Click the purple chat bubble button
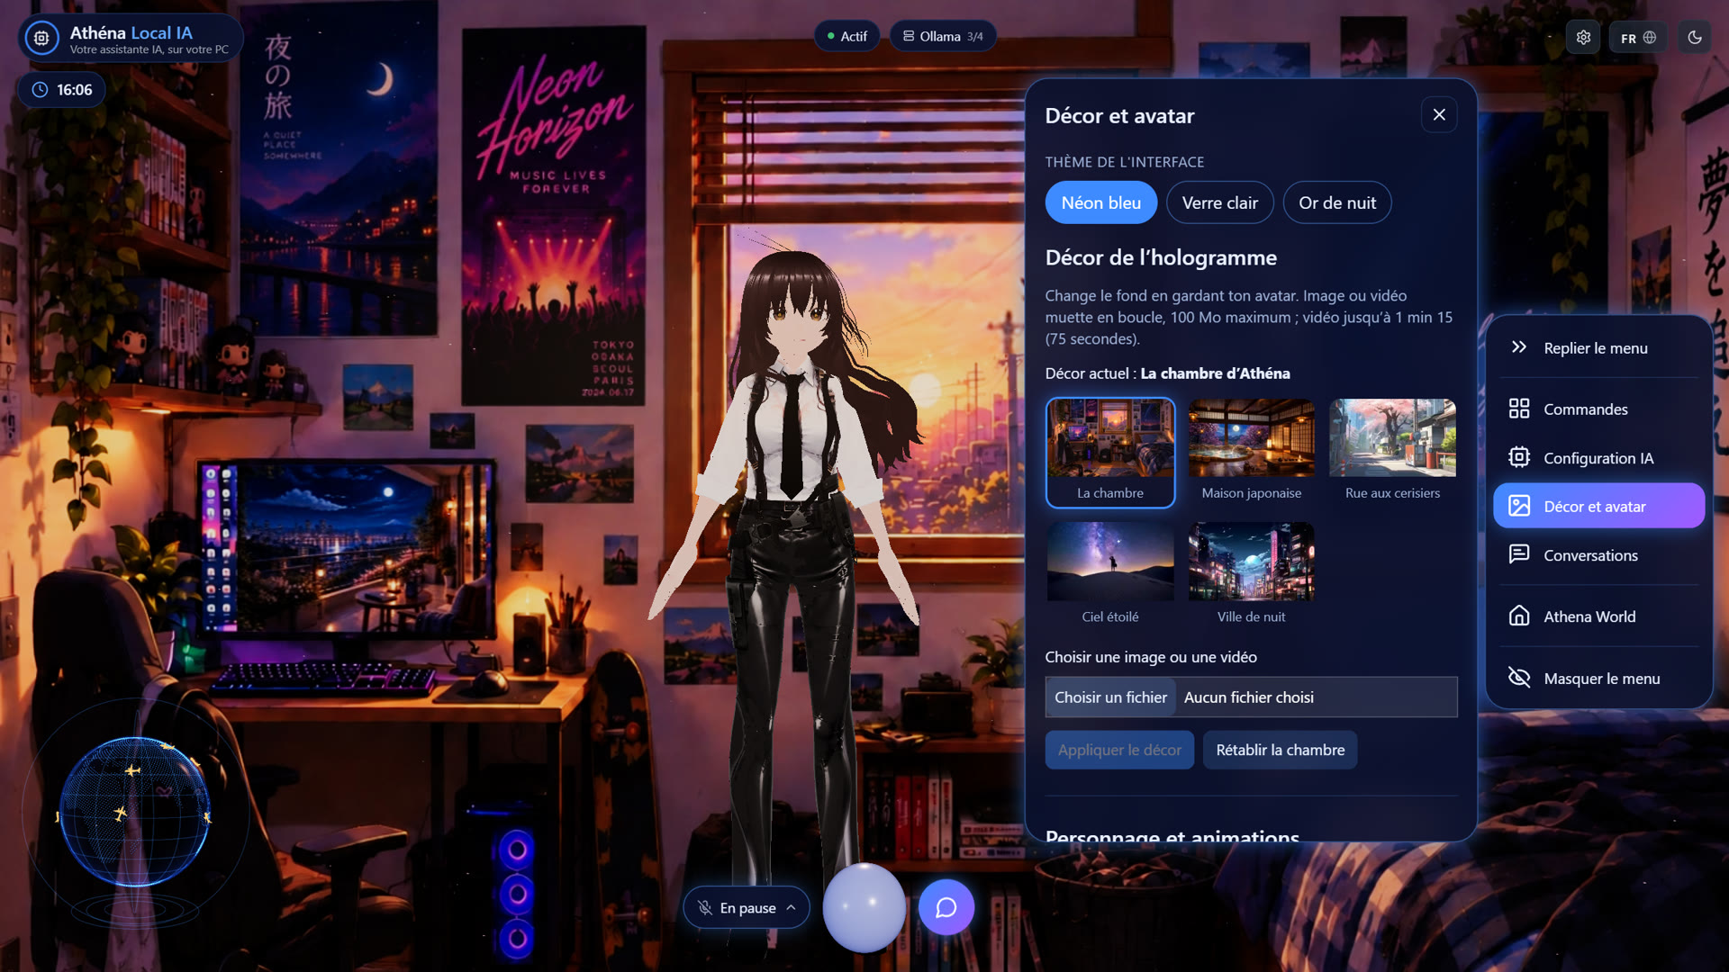Screen dimensions: 1729x972 coord(946,907)
